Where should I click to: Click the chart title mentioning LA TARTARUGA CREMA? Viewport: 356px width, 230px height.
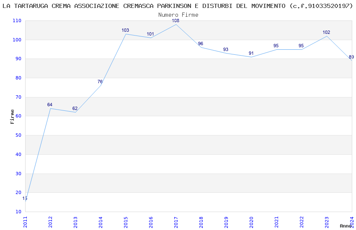pos(178,6)
